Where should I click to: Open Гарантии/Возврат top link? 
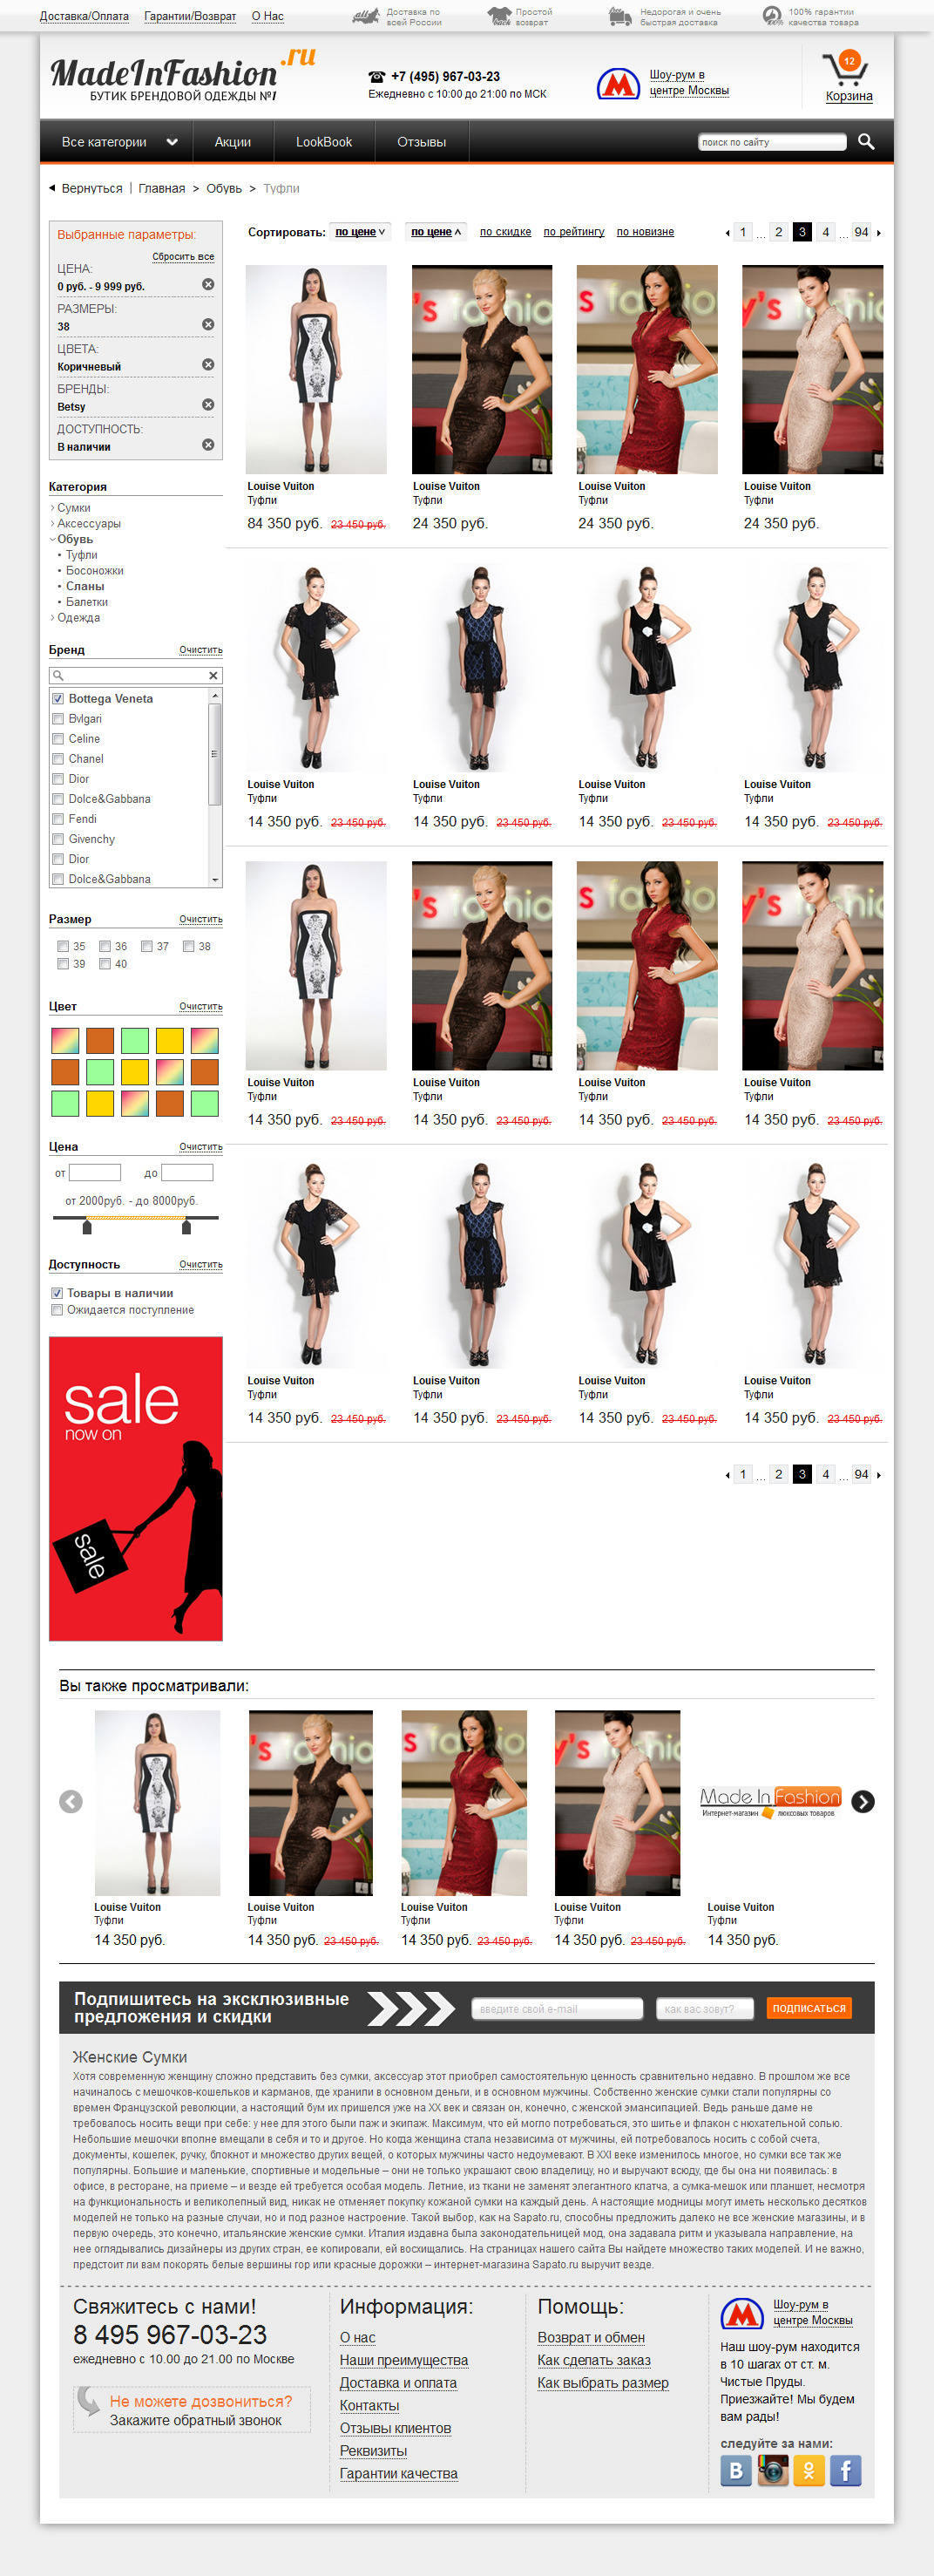190,16
